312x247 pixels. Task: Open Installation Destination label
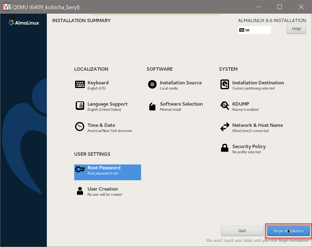pos(258,83)
